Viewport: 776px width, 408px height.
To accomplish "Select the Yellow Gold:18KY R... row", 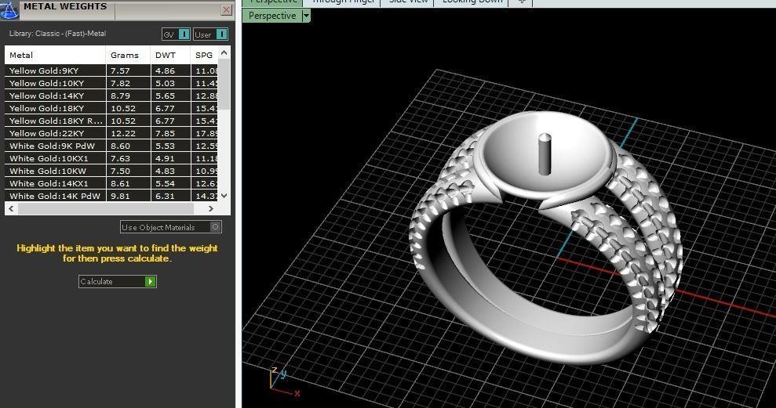I will tap(111, 121).
